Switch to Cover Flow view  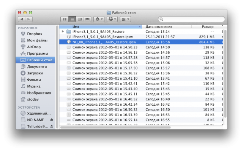click(x=88, y=19)
